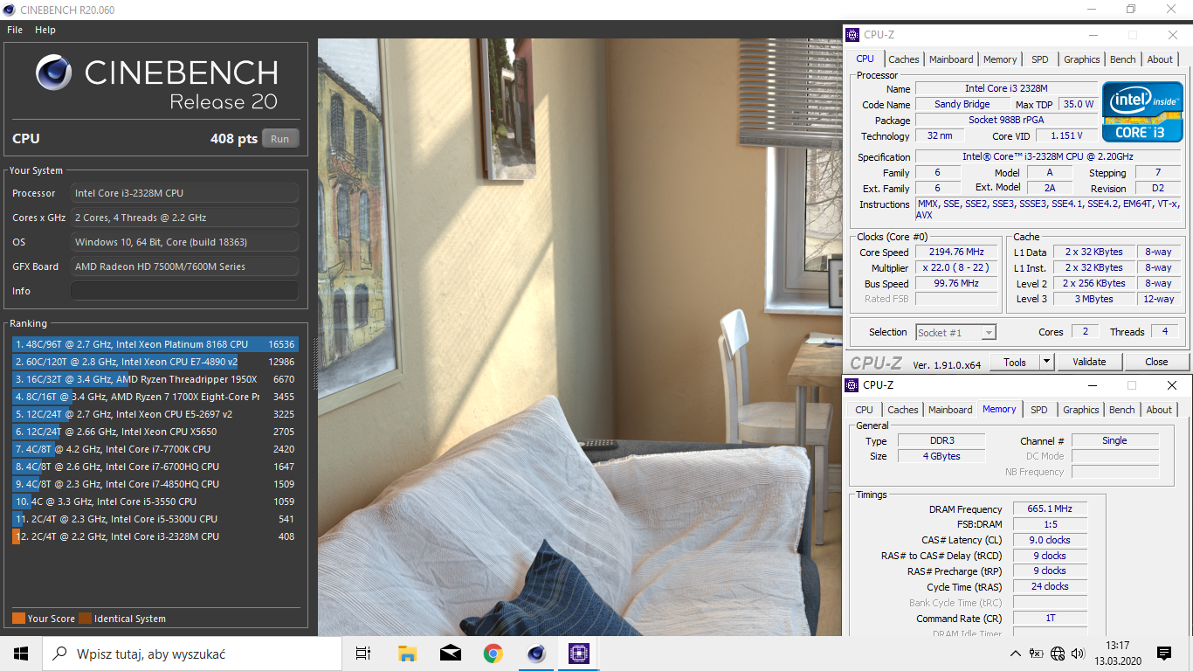Select the Core i3-2328M ranking row
The width and height of the screenshot is (1193, 671).
[x=155, y=536]
